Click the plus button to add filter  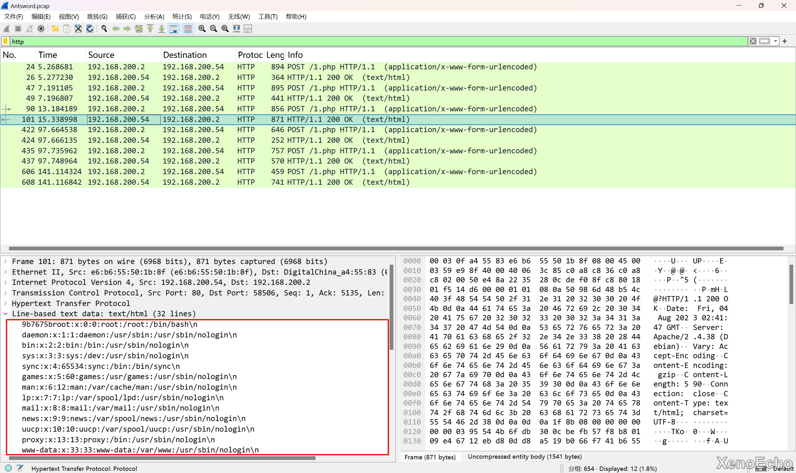click(x=784, y=41)
